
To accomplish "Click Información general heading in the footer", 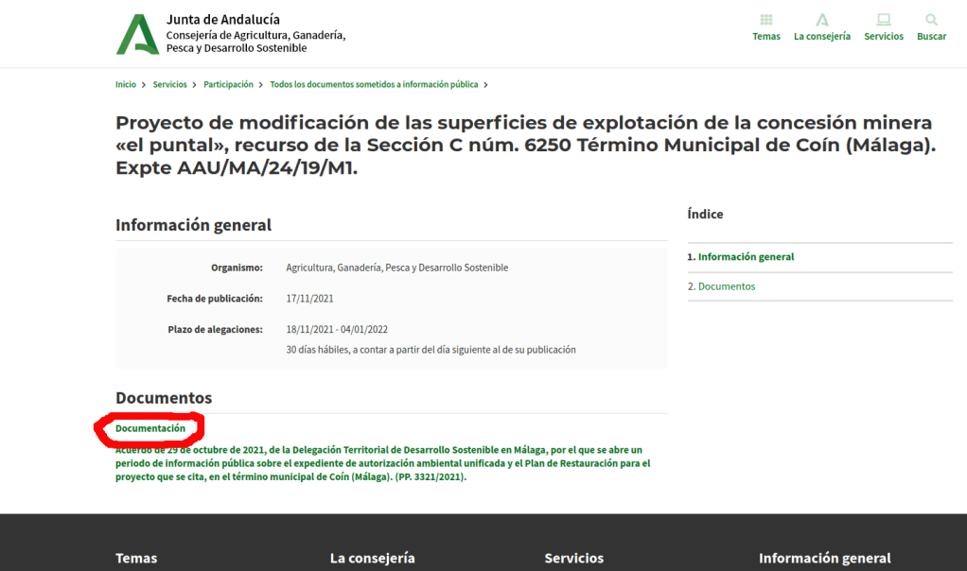I will (824, 558).
